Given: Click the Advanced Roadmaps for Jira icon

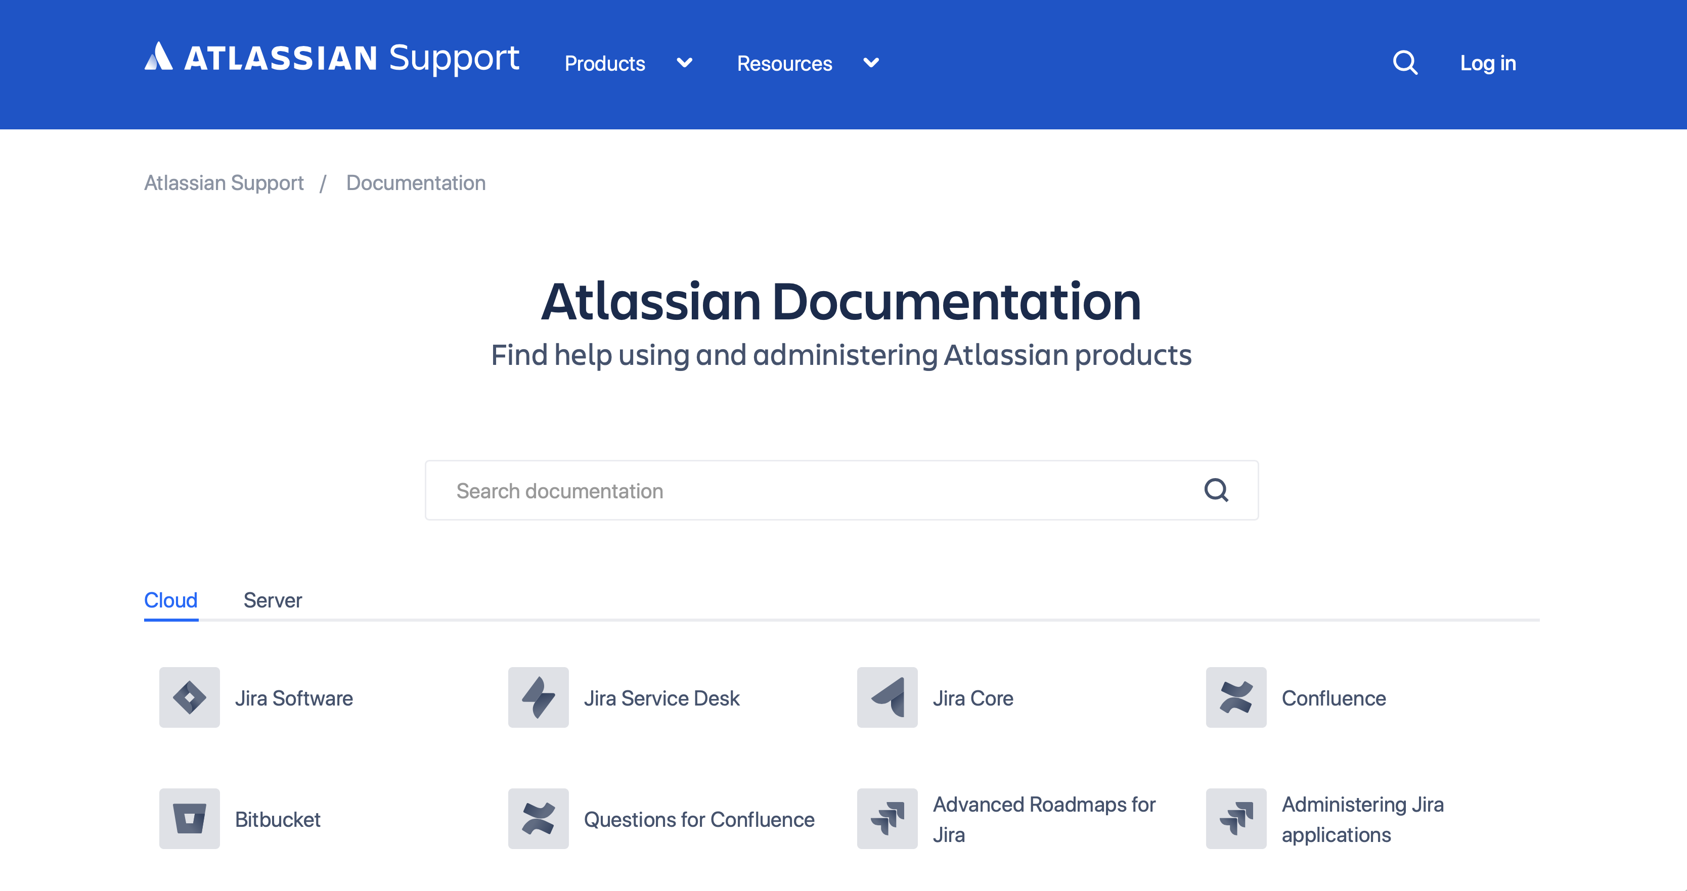Looking at the screenshot, I should 887,818.
